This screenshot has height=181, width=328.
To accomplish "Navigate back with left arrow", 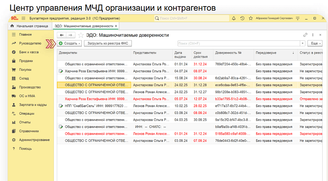I will [x=62, y=35].
